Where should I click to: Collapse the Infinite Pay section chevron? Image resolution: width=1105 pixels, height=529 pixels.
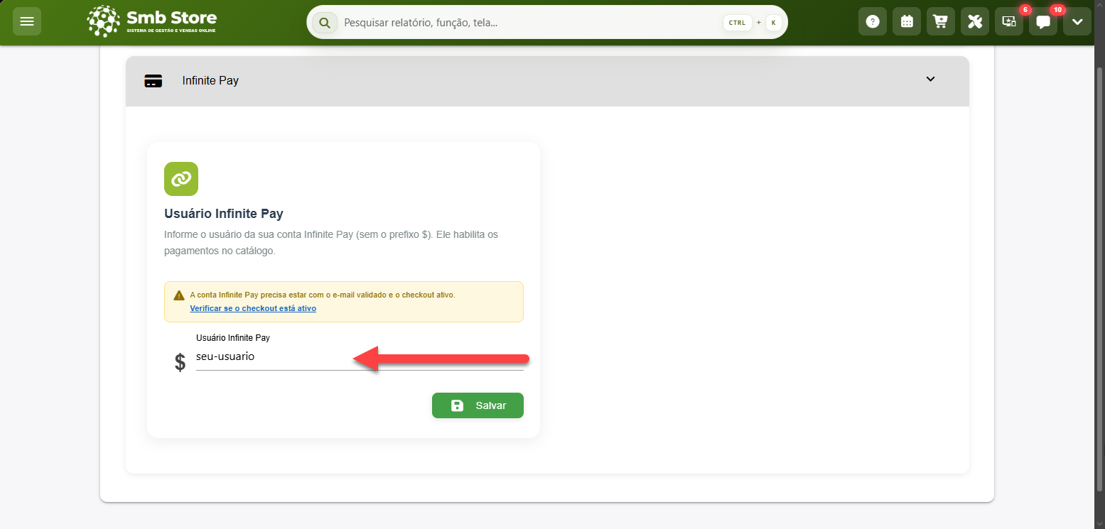tap(931, 79)
